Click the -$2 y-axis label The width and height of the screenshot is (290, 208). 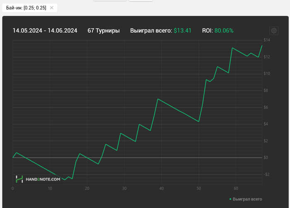(266, 174)
